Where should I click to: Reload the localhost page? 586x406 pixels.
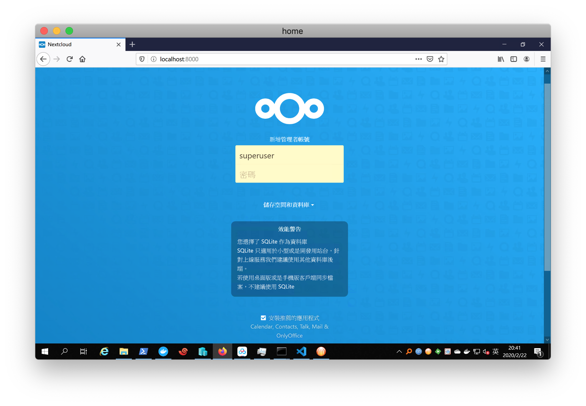coord(70,59)
